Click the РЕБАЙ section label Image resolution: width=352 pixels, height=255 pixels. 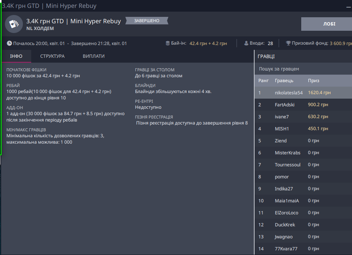coord(13,85)
